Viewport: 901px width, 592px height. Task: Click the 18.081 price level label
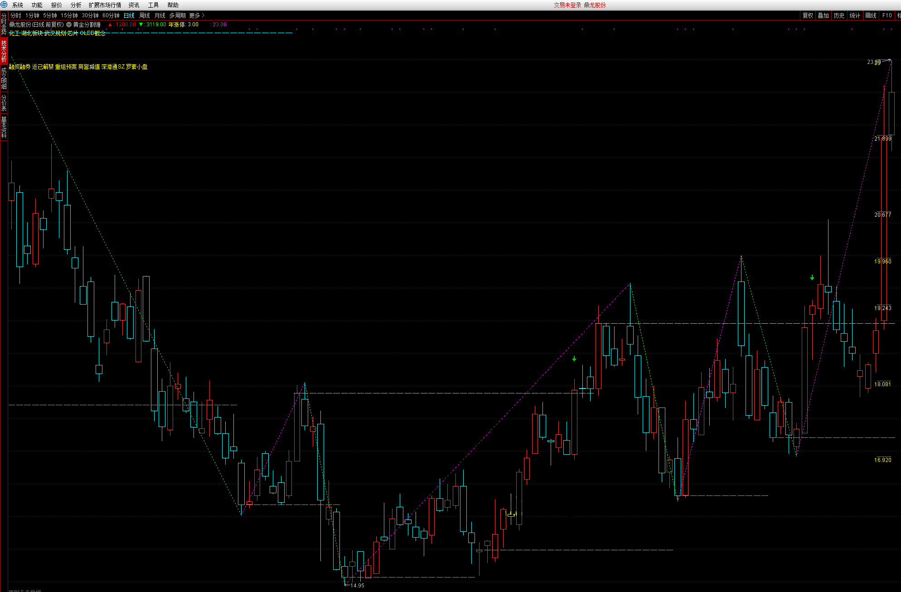883,384
